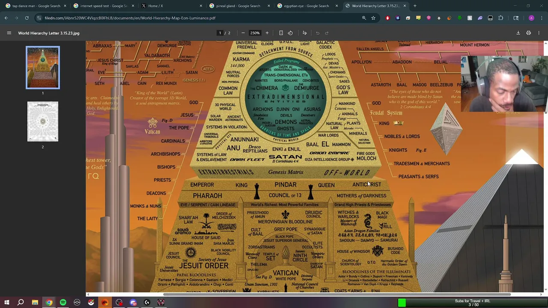Image resolution: width=548 pixels, height=308 pixels.
Task: Click the Fit to page icon
Action: 281,33
